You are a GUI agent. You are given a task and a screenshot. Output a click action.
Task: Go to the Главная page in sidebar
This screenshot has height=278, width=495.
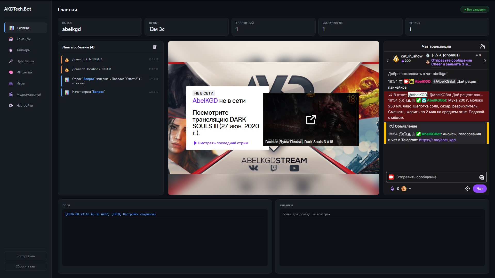[x=26, y=28]
